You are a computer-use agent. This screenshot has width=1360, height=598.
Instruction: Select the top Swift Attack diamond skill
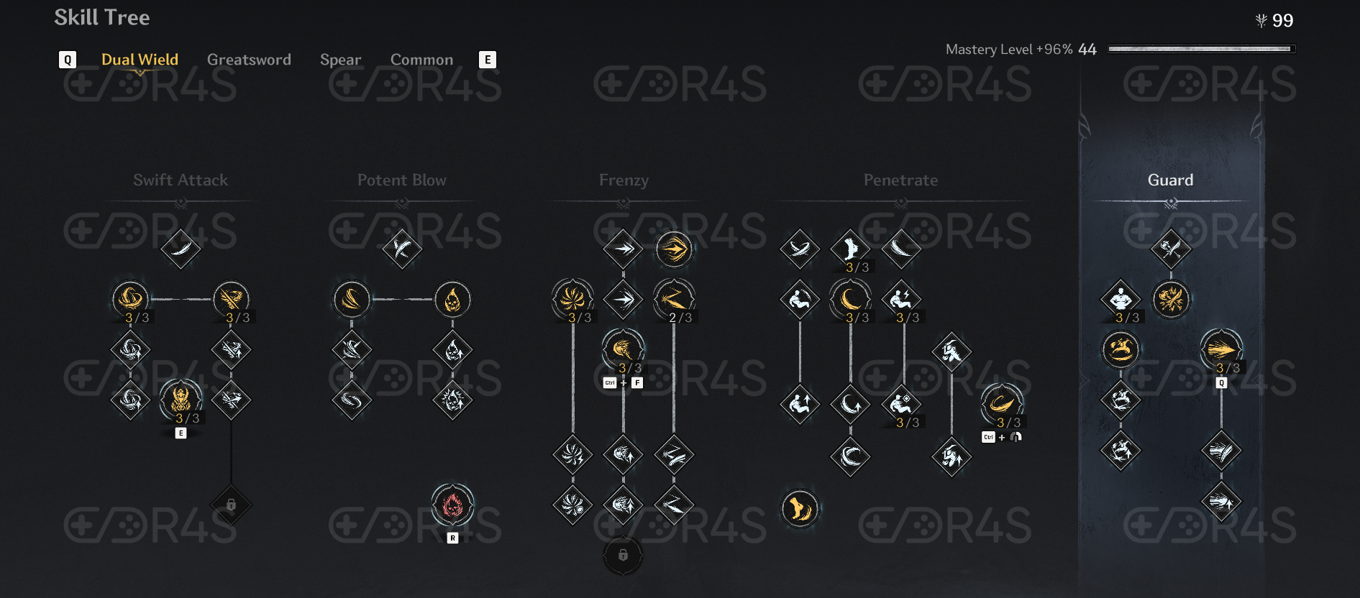(x=181, y=249)
